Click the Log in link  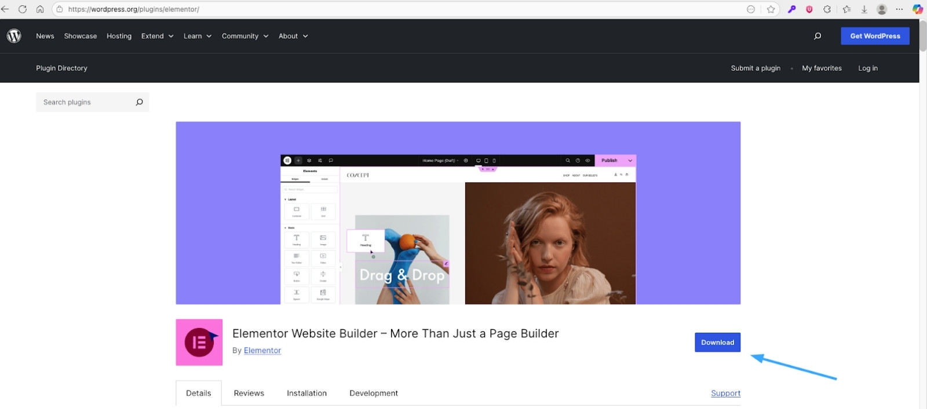(x=868, y=68)
